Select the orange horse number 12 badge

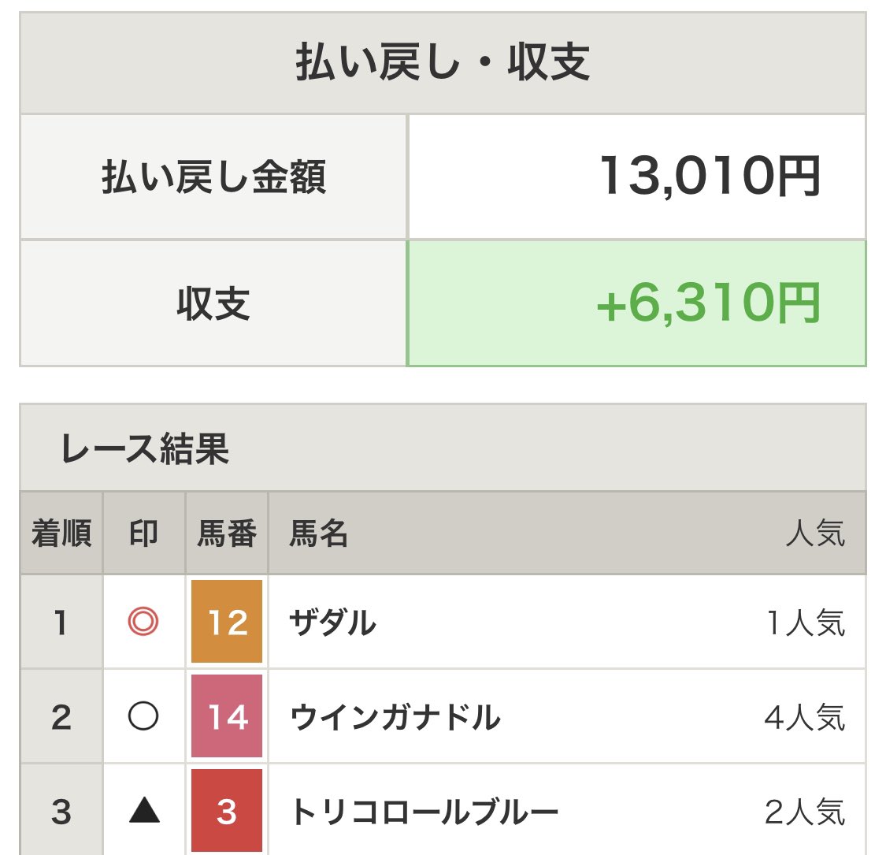click(x=227, y=623)
